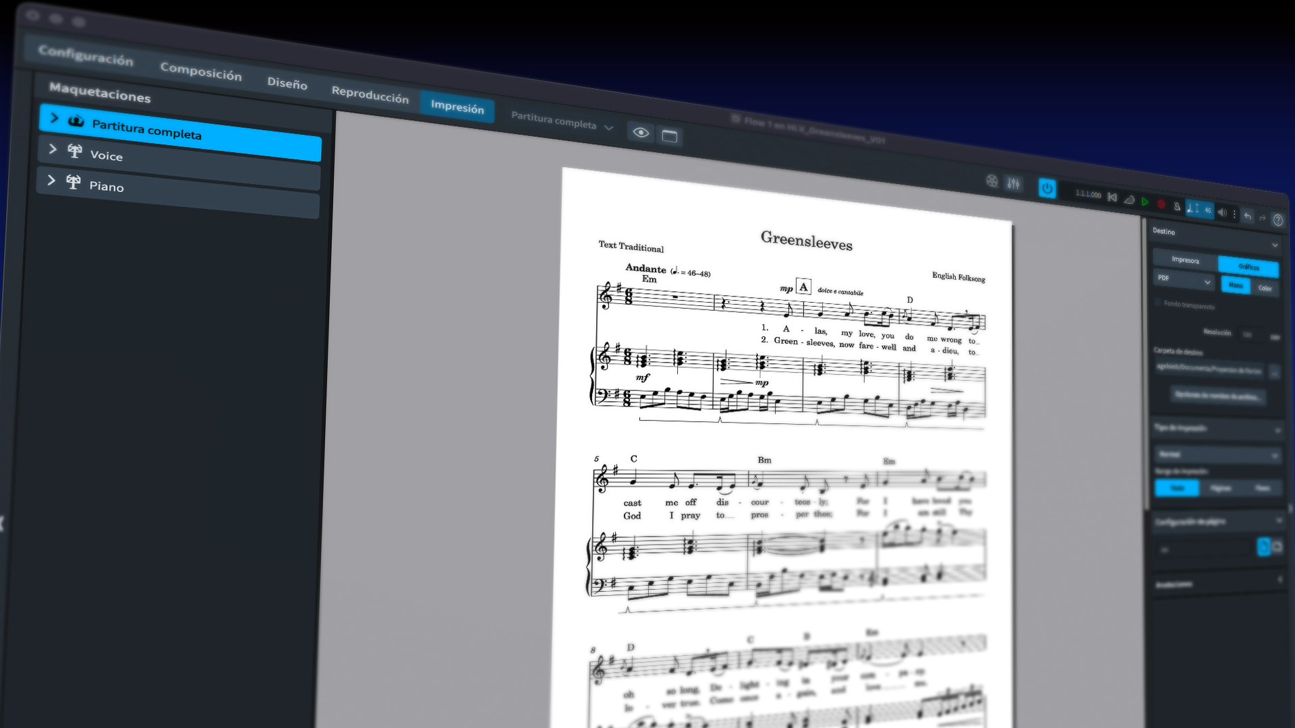Click the Maquetaciones panel heading
The height and width of the screenshot is (728, 1295).
100,92
